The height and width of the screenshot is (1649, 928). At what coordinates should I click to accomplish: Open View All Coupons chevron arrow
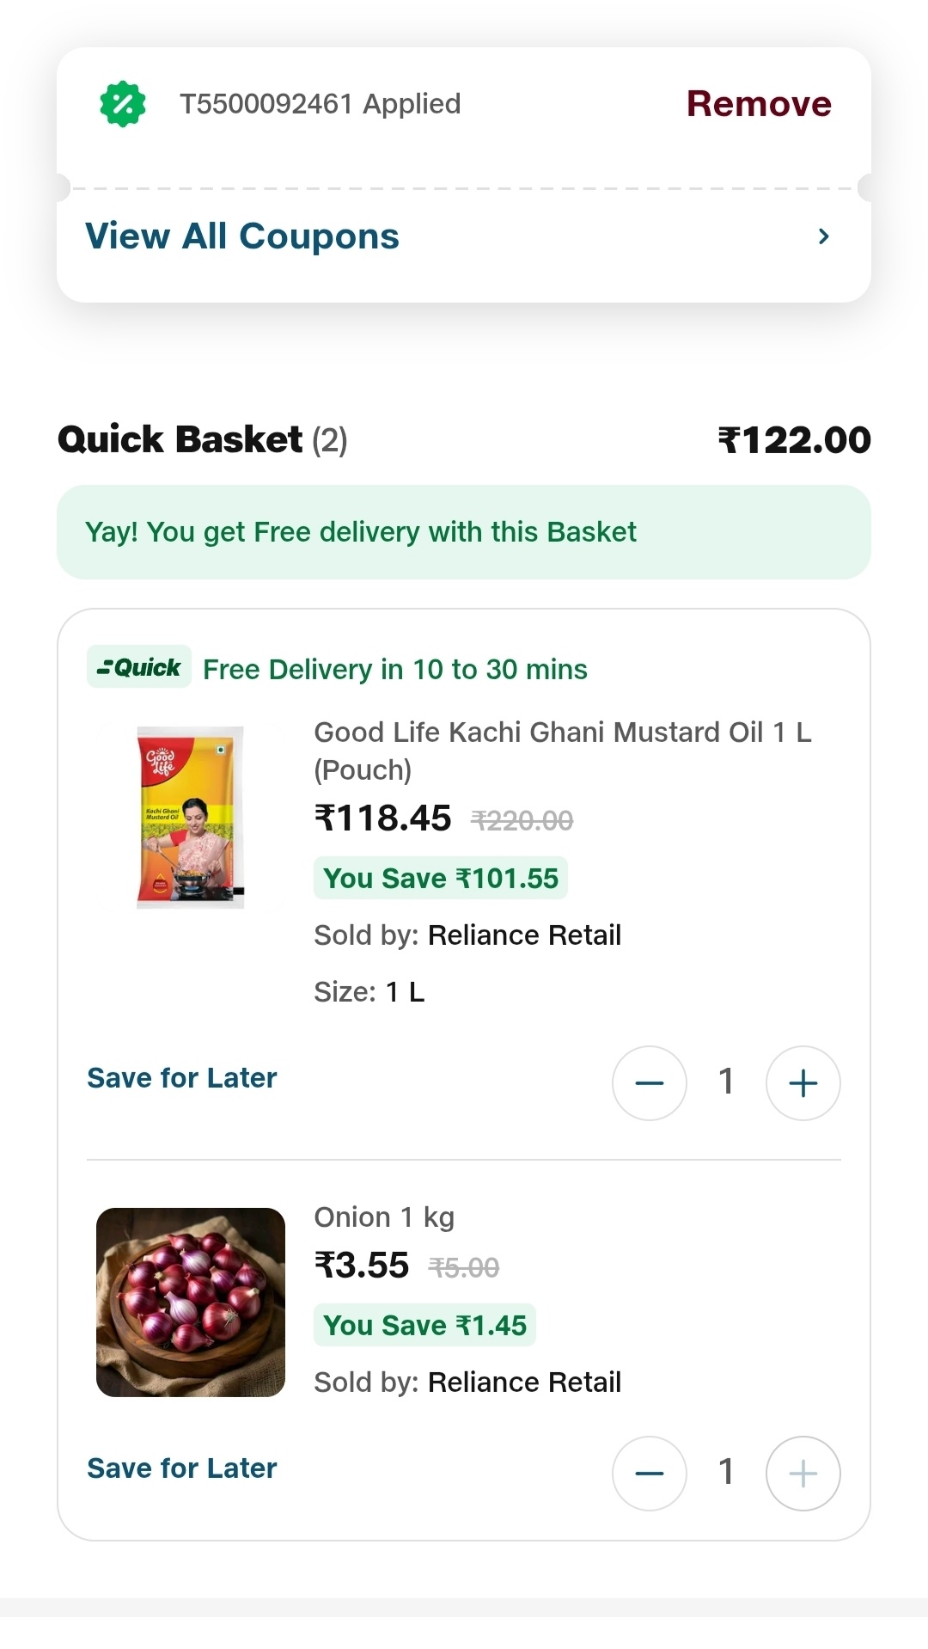(x=823, y=236)
